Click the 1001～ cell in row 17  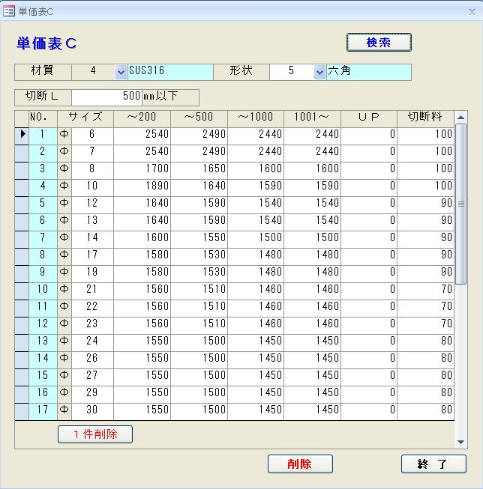(x=312, y=410)
